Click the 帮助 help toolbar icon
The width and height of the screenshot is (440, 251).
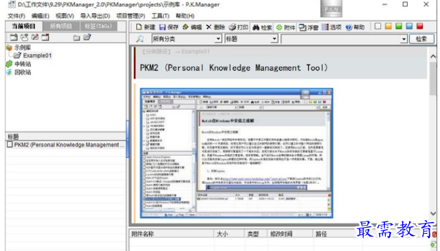[355, 27]
